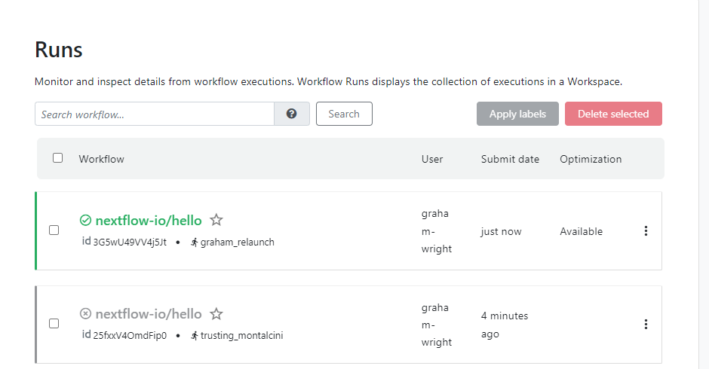Click the Submit date column header
The height and width of the screenshot is (369, 709).
pyautogui.click(x=510, y=159)
